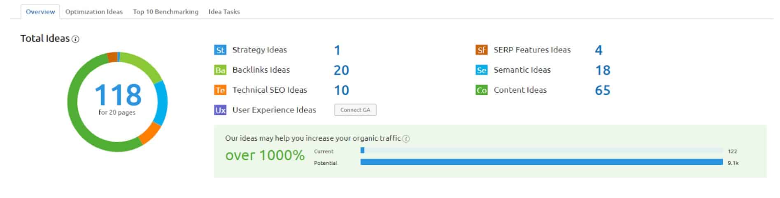Open the Idea Tasks tab
This screenshot has height=198, width=780.
pos(224,11)
